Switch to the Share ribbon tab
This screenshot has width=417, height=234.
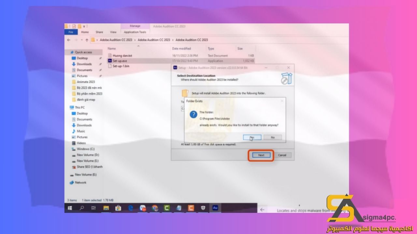[99, 32]
